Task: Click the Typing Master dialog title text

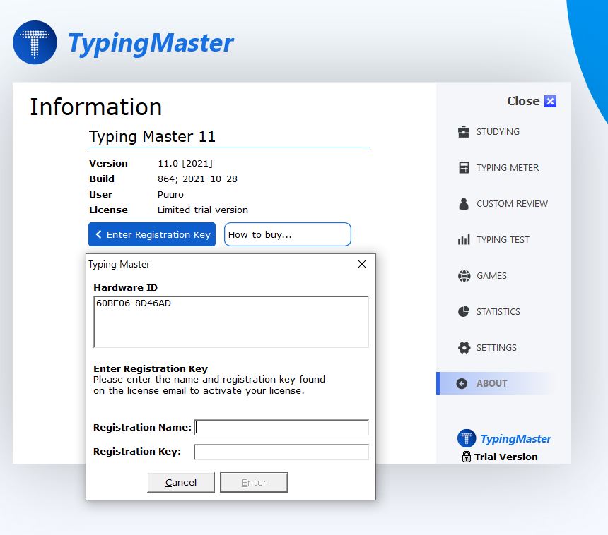Action: [x=119, y=265]
